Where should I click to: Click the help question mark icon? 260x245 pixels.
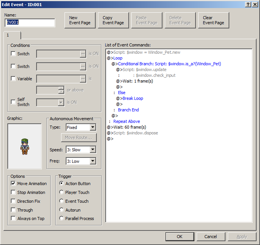[x=248, y=5]
